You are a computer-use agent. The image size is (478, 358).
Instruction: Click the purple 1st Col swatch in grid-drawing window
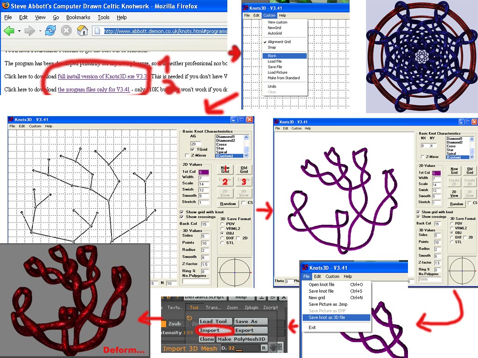(x=204, y=172)
